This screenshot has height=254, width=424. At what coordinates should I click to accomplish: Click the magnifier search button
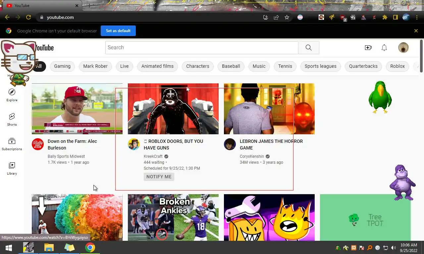point(309,48)
